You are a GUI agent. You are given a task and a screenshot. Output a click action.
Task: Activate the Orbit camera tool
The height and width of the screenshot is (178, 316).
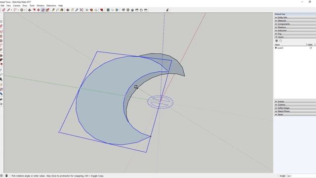(68, 10)
